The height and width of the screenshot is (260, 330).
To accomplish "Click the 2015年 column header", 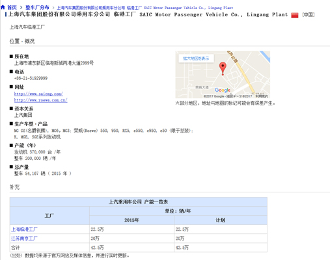I will point(131,220).
